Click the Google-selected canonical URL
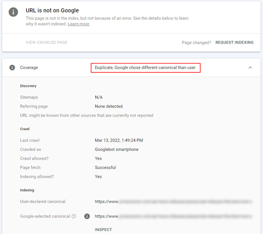 click(174, 216)
